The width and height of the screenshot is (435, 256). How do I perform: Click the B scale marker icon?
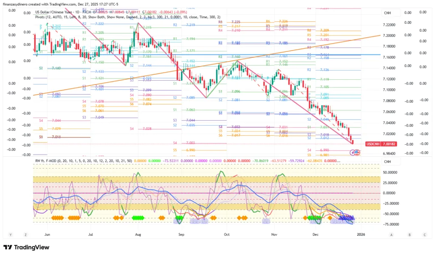pos(410,234)
